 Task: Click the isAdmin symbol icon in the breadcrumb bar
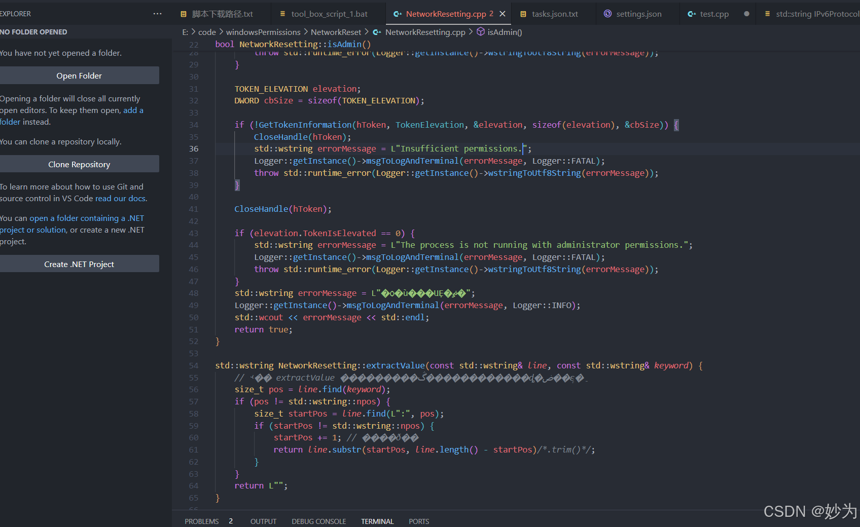(480, 32)
